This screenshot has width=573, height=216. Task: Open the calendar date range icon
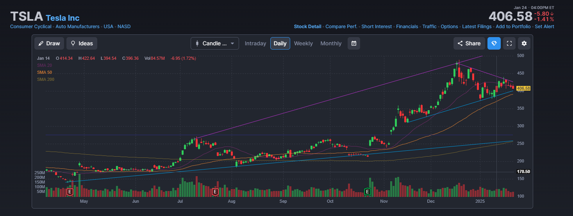coord(354,43)
